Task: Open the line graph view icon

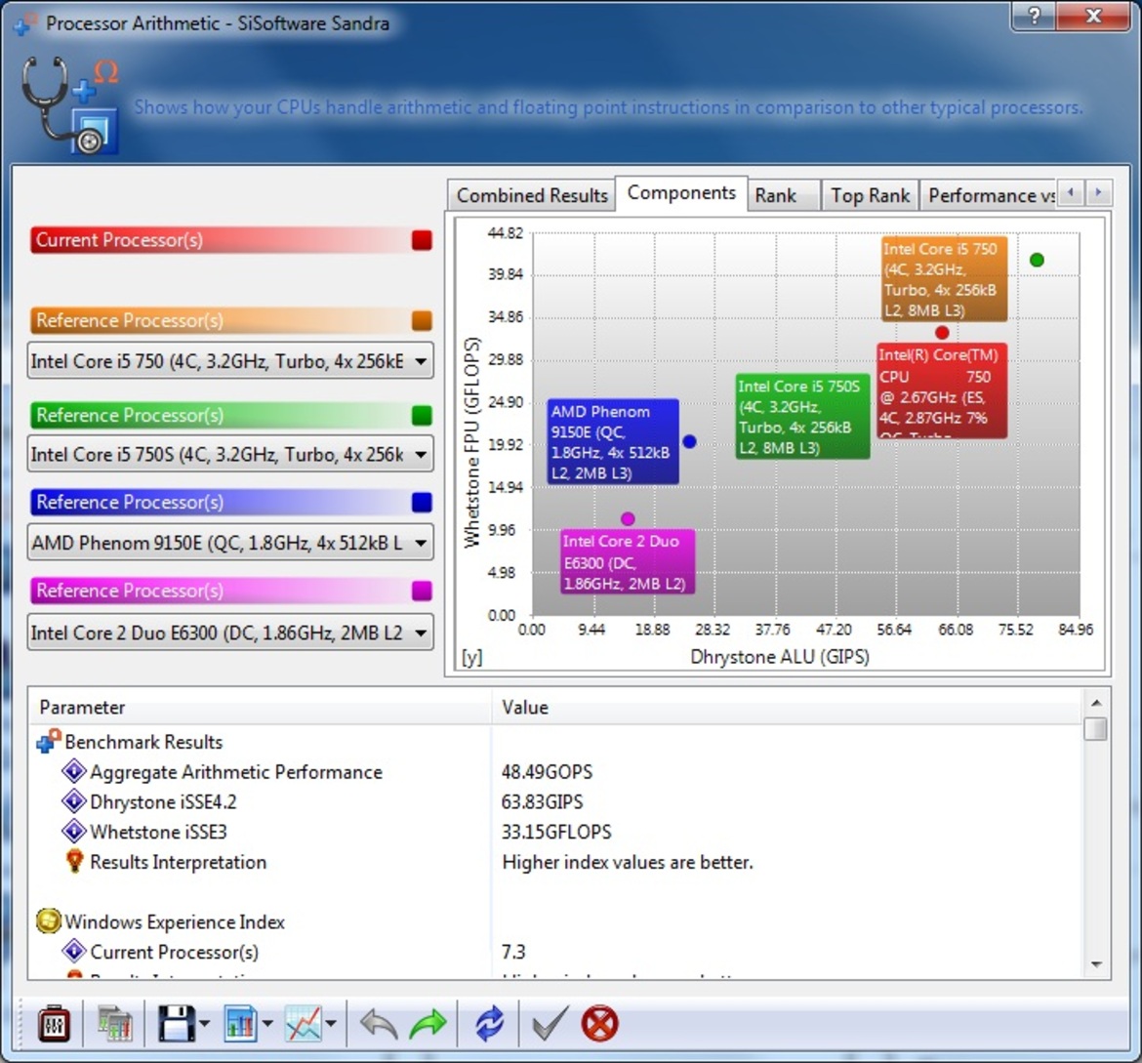Action: (304, 1024)
